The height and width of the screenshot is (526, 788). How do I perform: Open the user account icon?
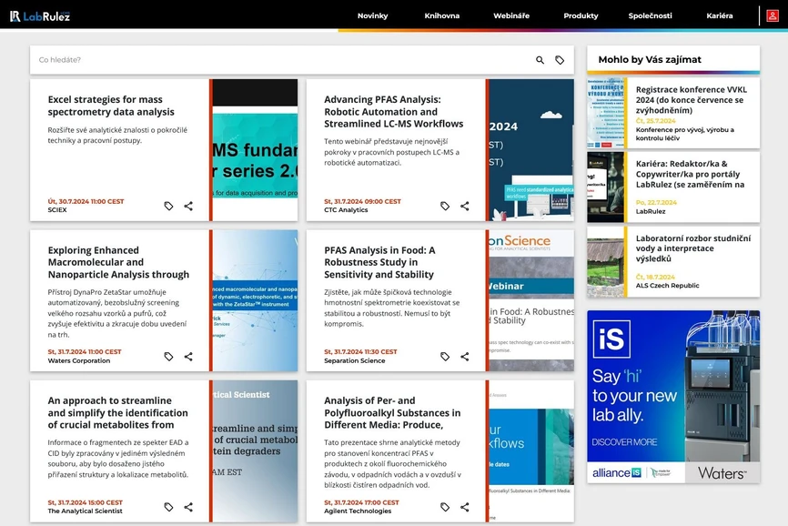pyautogui.click(x=773, y=15)
